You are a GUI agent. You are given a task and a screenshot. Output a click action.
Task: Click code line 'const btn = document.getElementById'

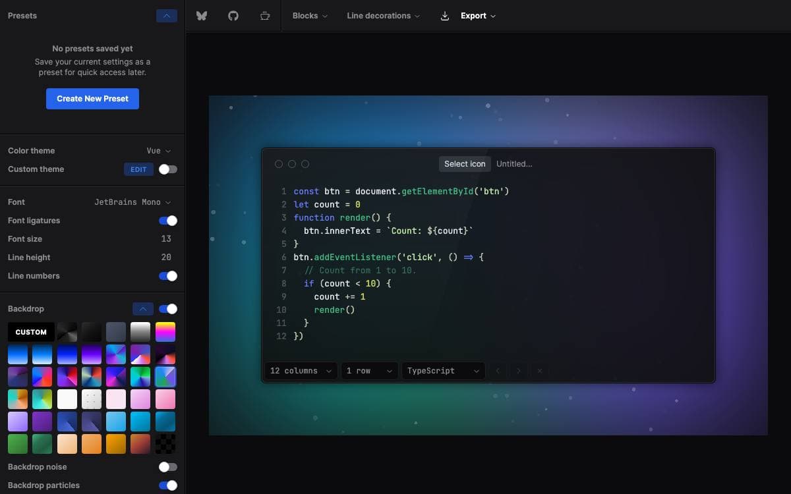(401, 192)
